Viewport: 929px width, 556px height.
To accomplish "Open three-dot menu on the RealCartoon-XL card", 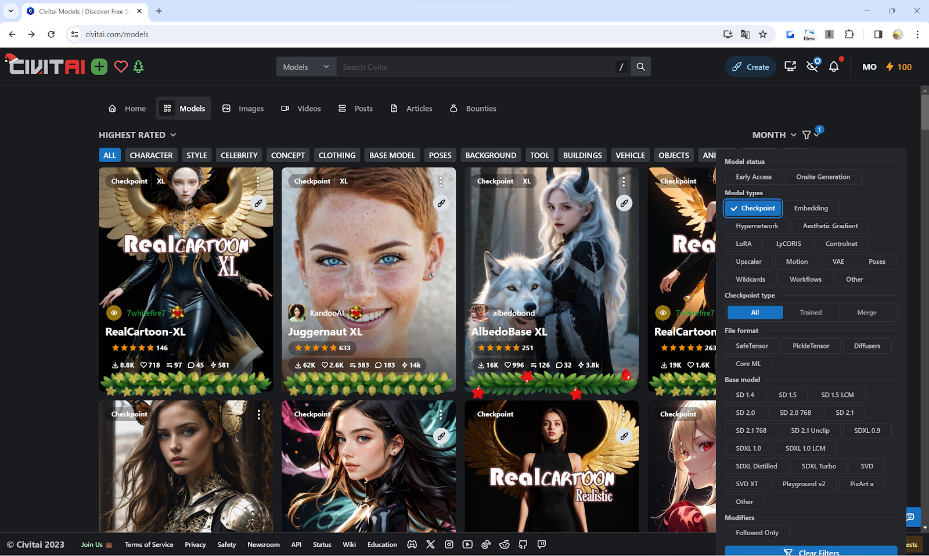I will (x=258, y=182).
